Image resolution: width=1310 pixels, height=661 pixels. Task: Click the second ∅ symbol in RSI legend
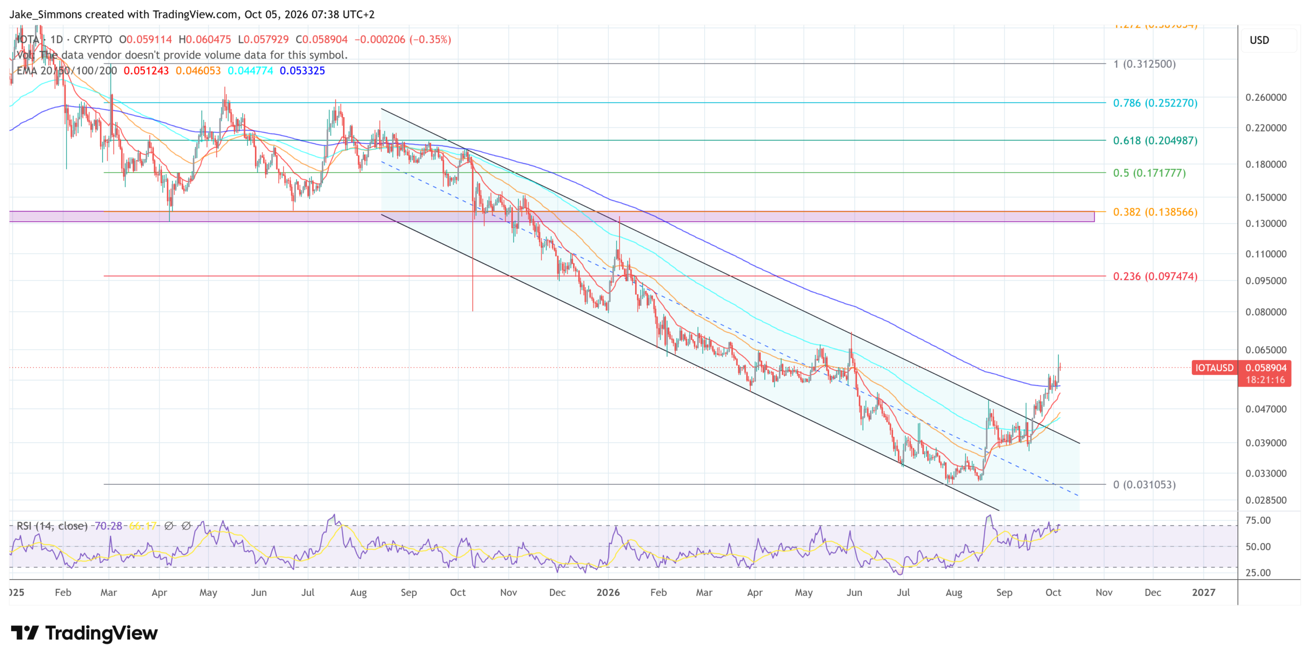186,526
